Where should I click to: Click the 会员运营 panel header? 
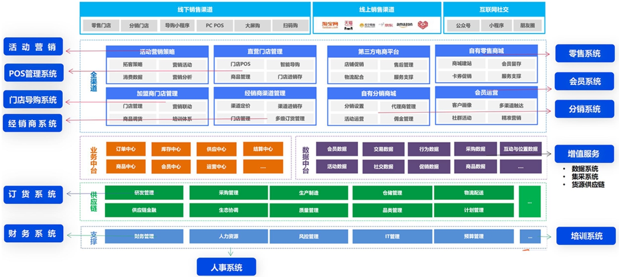click(x=486, y=93)
